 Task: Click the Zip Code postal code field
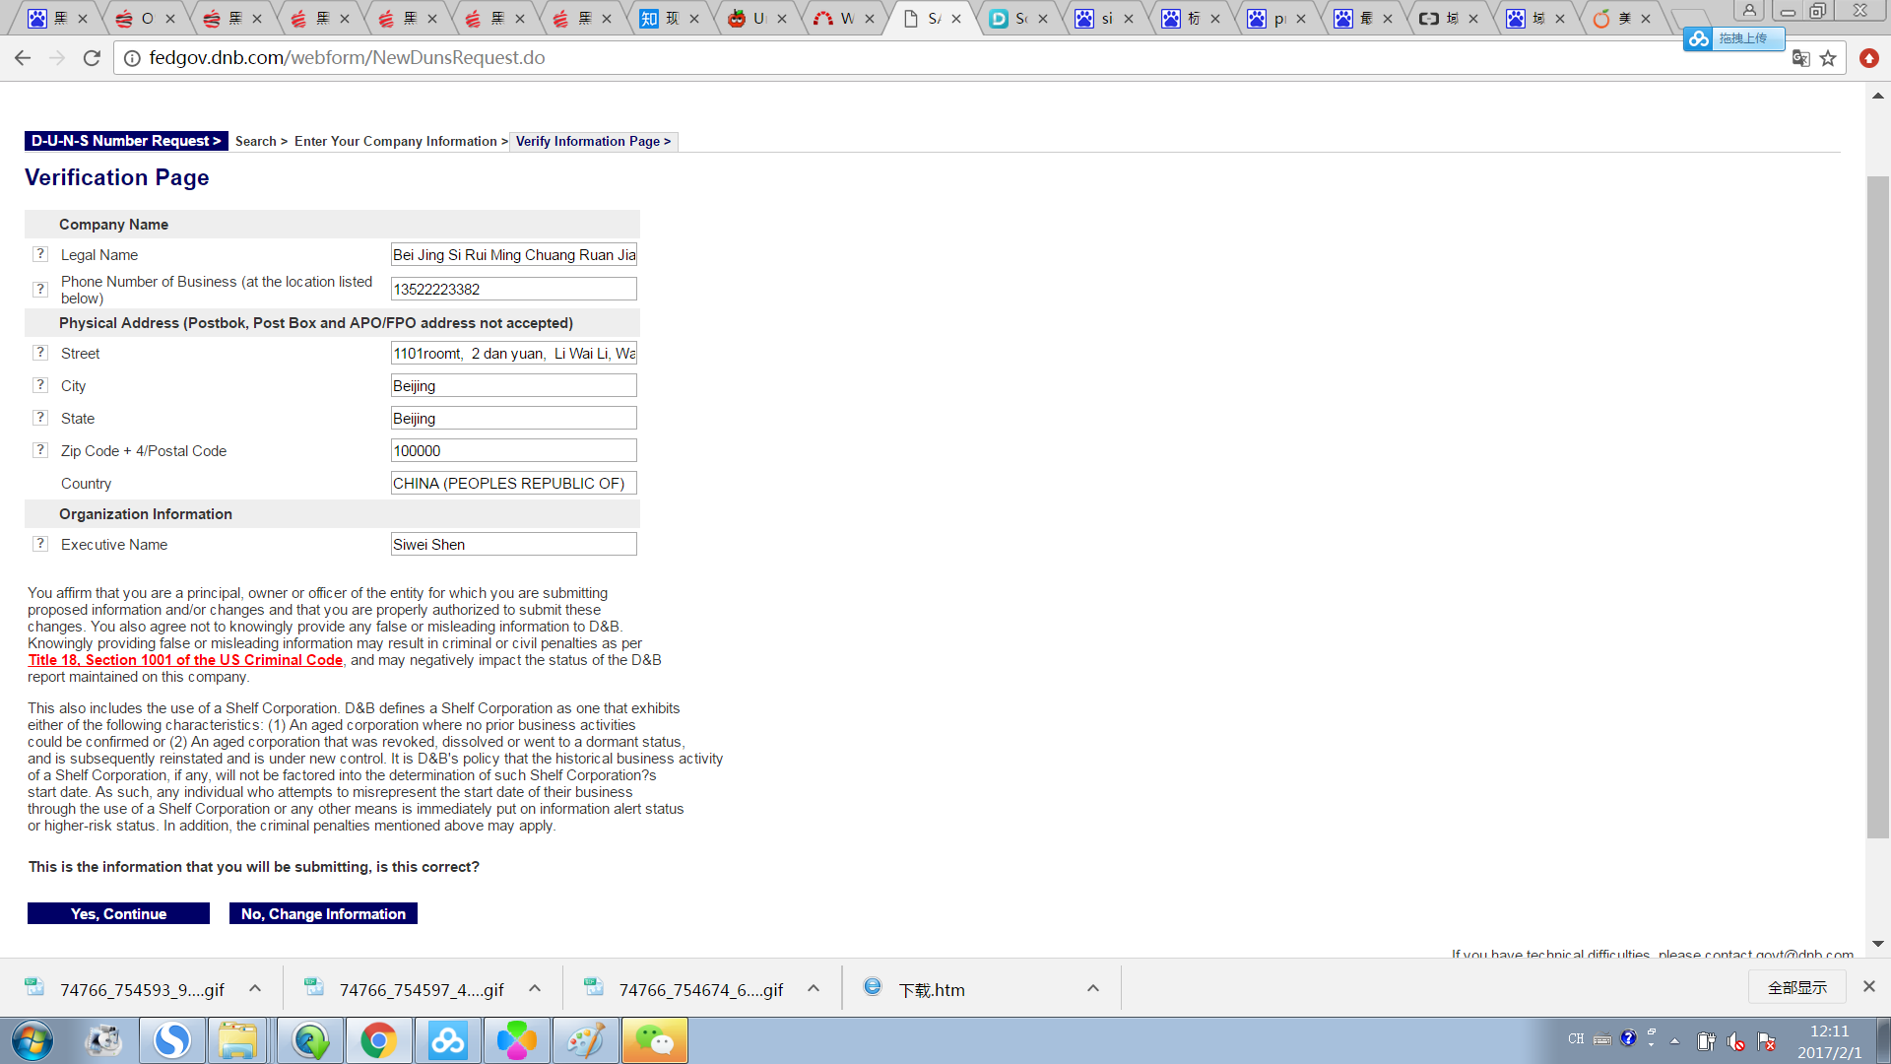click(x=513, y=449)
